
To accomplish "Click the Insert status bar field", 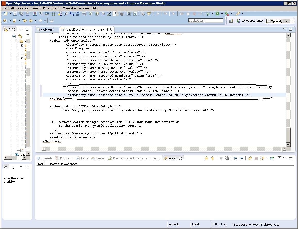I will tap(196, 224).
